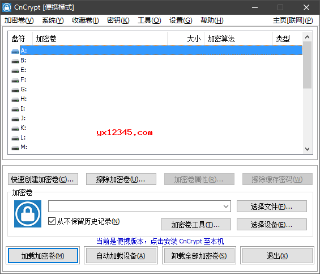Click the F: drive icon
Viewport: 320px width, 274px height.
click(15, 81)
